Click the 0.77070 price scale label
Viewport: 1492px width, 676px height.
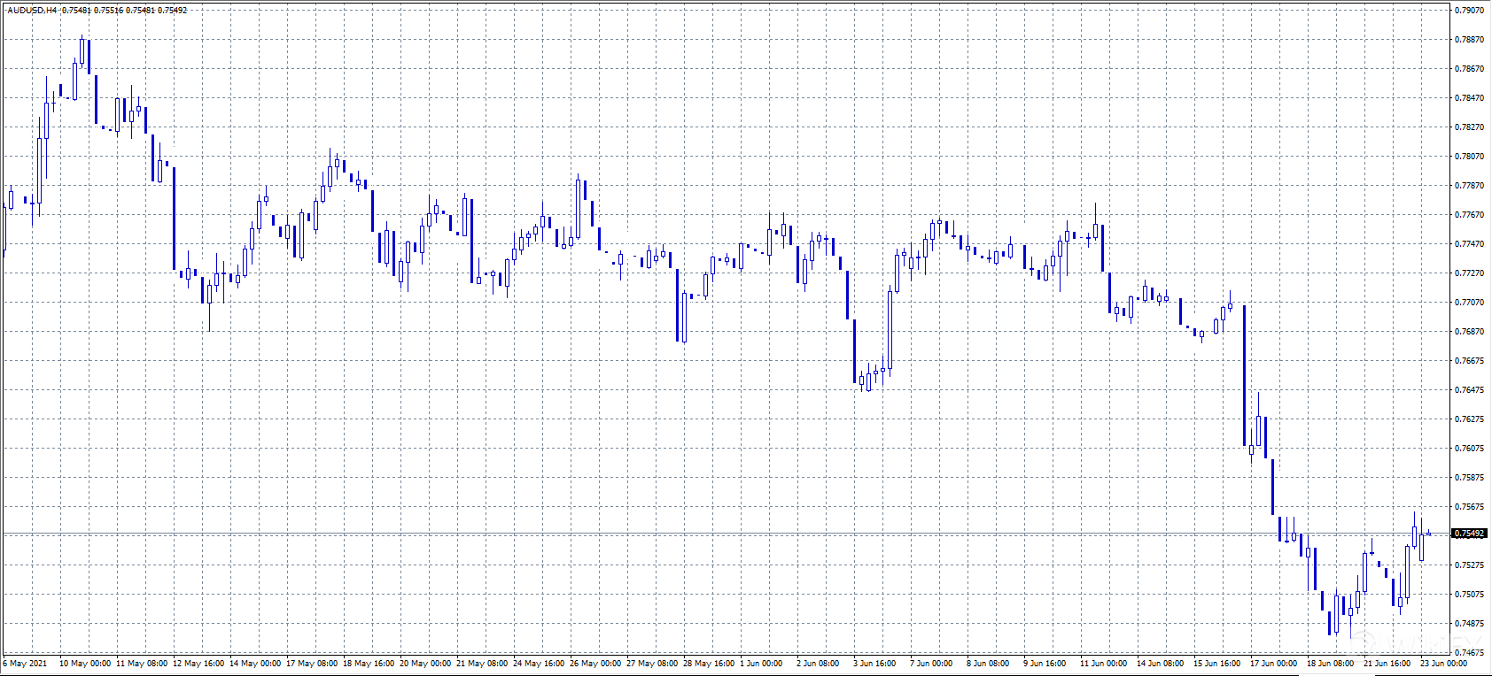coord(1469,303)
